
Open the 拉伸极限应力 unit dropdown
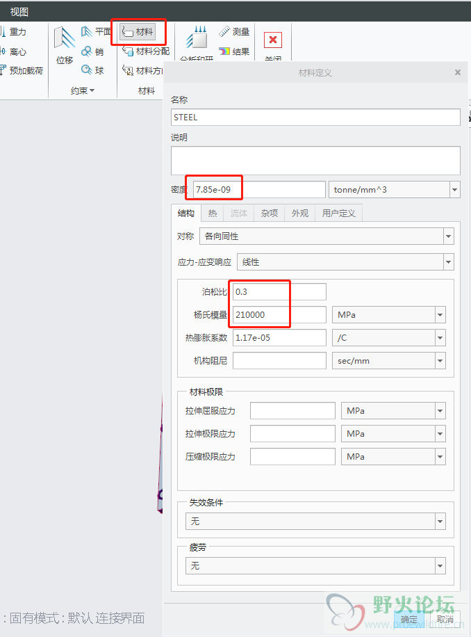click(393, 434)
